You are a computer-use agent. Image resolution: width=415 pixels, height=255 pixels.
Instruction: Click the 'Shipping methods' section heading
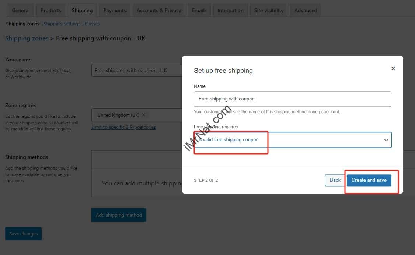27,157
